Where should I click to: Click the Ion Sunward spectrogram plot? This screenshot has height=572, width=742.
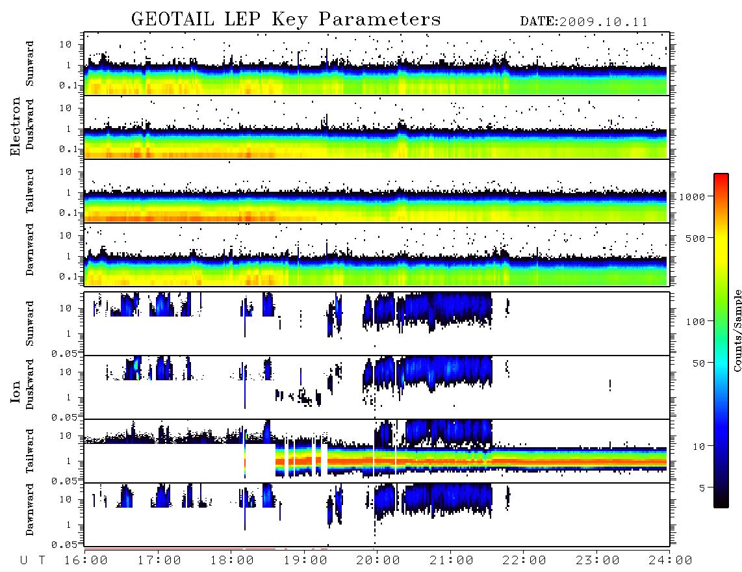coord(377,324)
